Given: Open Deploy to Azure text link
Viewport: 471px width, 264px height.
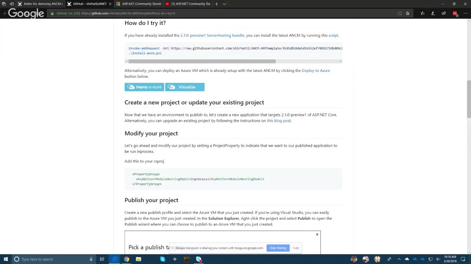Looking at the screenshot, I should click(316, 70).
